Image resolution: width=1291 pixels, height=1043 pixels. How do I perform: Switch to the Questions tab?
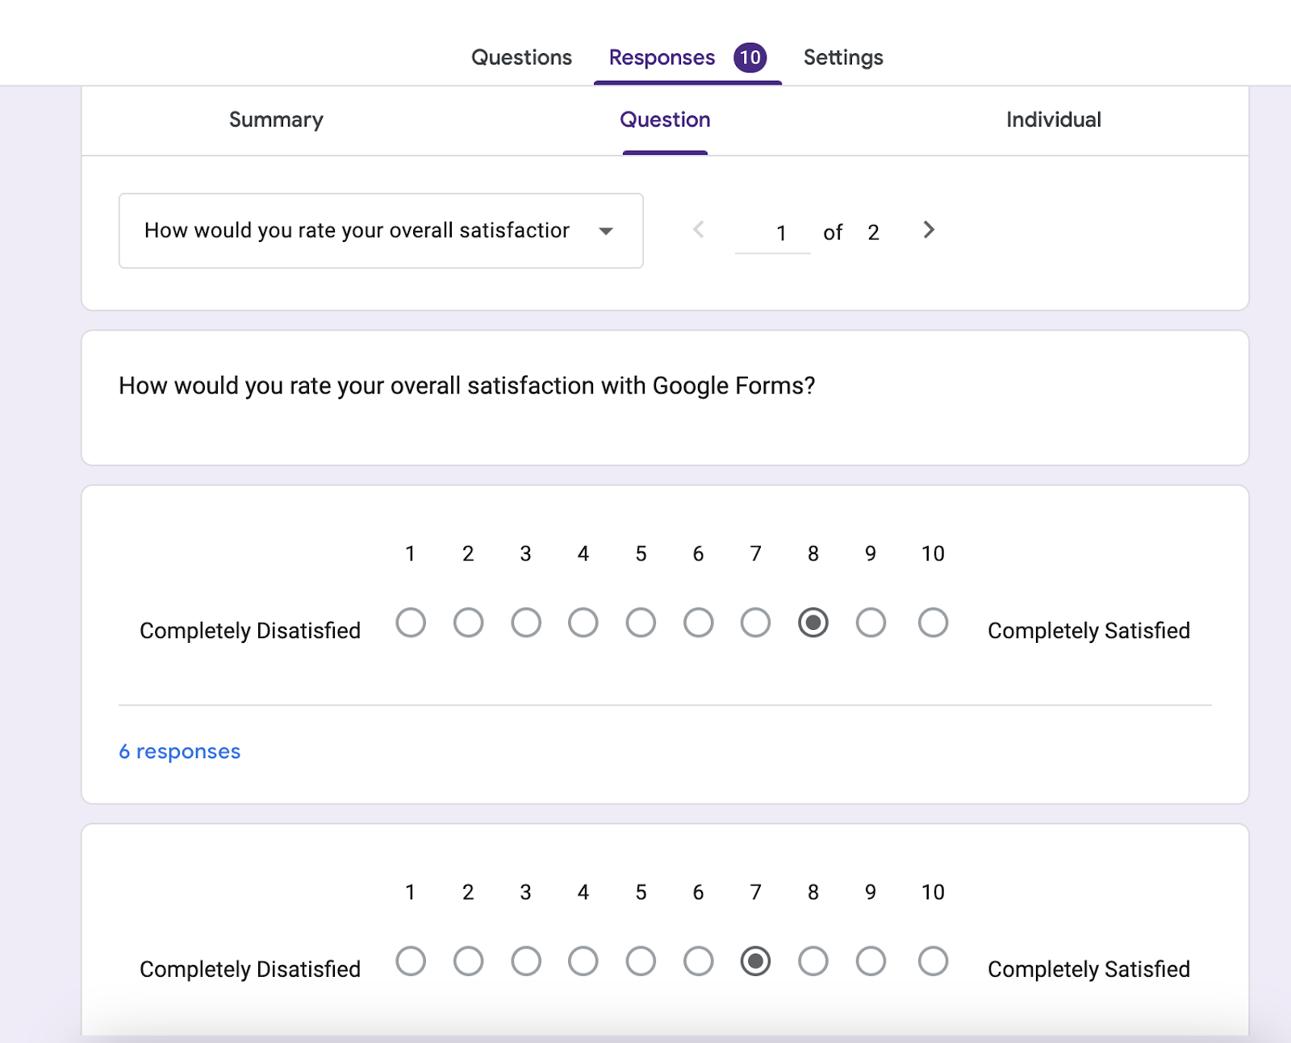point(521,57)
